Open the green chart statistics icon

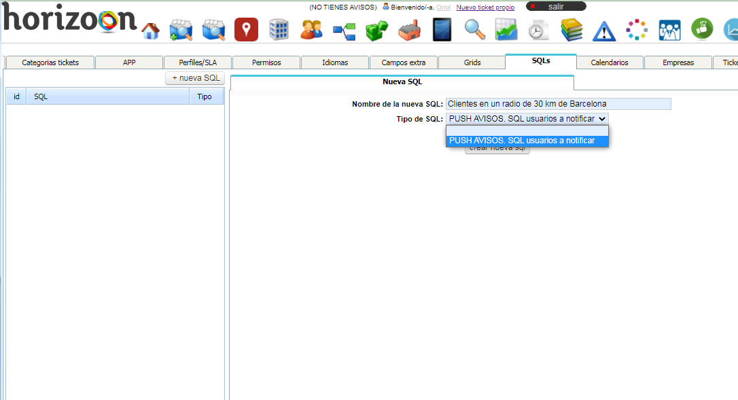coord(506,30)
